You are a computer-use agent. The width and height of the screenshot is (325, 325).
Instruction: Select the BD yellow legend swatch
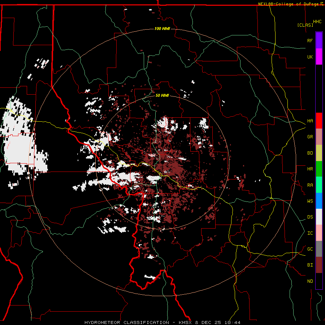tap(319, 153)
